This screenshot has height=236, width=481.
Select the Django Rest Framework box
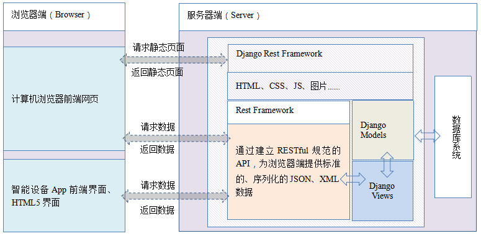[x=320, y=58]
